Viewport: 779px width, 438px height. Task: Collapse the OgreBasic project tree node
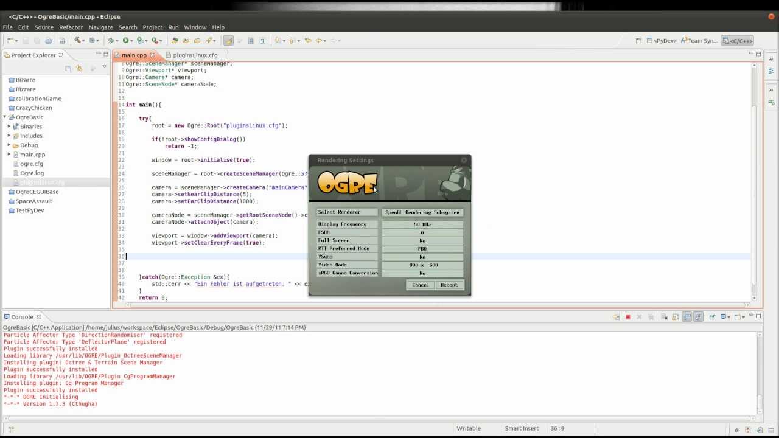coord(4,117)
